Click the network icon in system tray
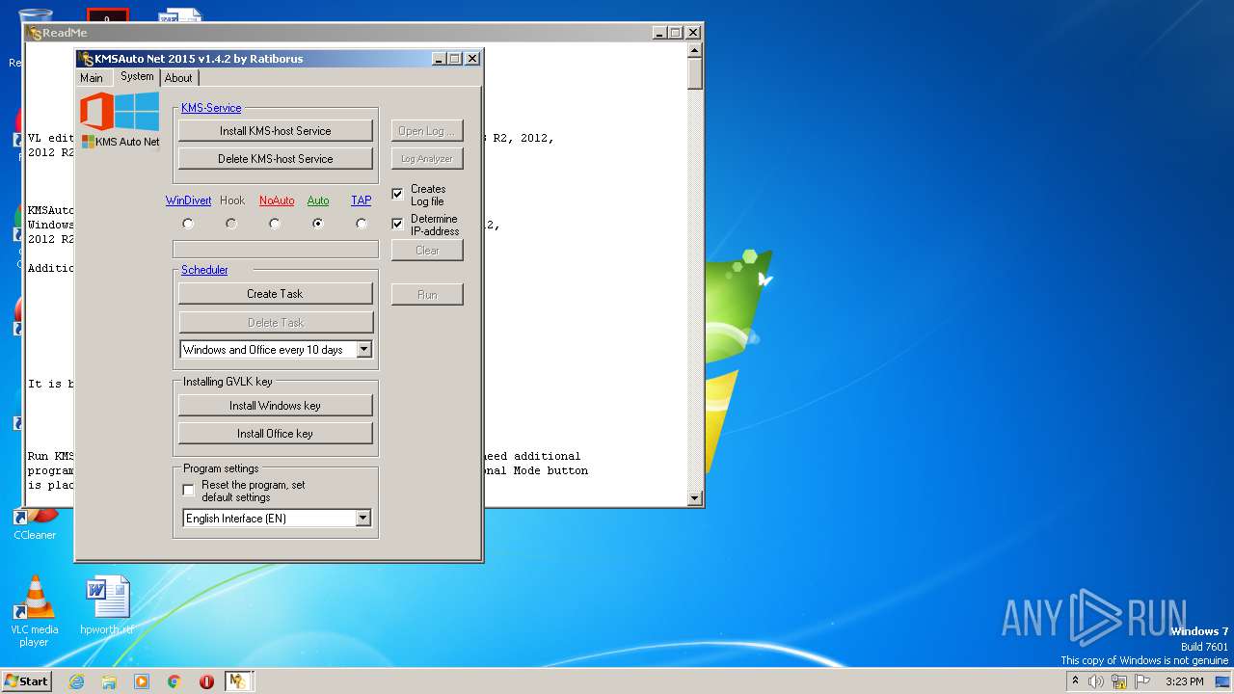 [1119, 681]
